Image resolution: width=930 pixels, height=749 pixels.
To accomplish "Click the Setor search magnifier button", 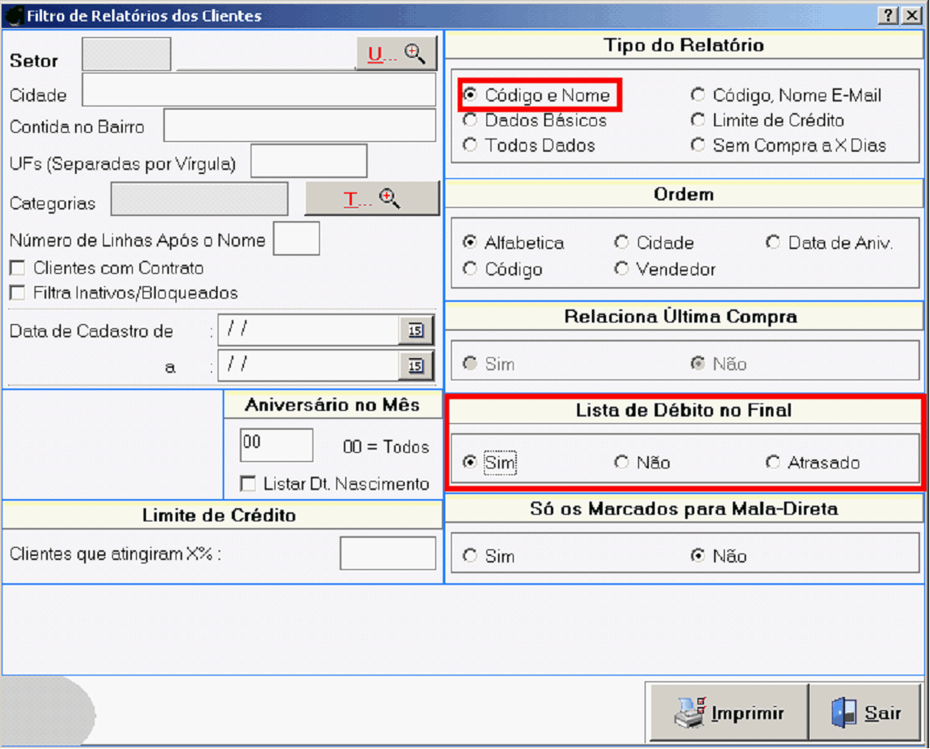I will click(x=397, y=54).
